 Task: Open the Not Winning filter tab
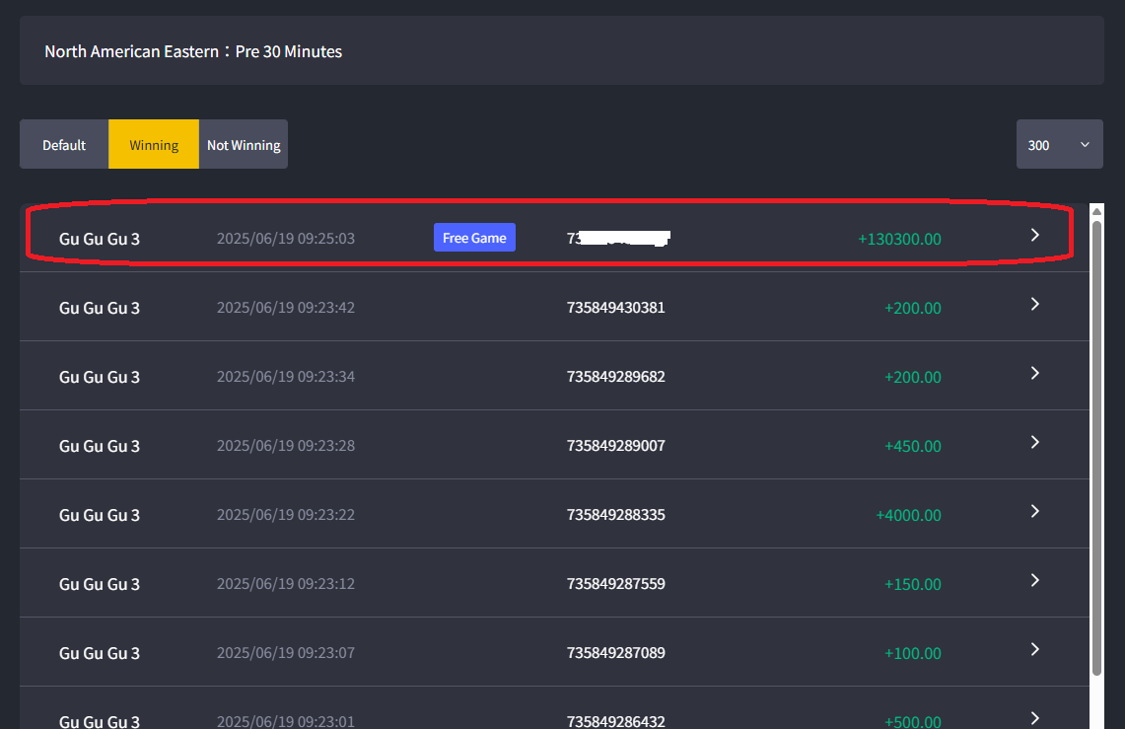244,144
